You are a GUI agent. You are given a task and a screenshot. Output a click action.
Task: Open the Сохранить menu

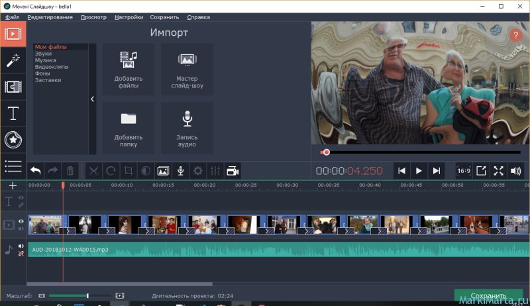pyautogui.click(x=164, y=17)
